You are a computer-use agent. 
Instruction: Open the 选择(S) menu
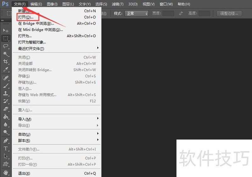[x=101, y=4]
